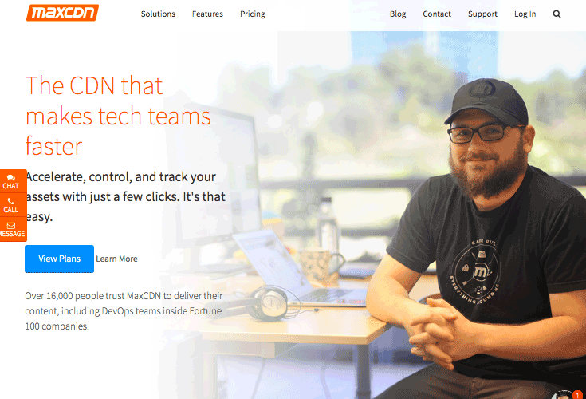Click Log In in the header
Screen dimensions: 586x399
point(525,14)
